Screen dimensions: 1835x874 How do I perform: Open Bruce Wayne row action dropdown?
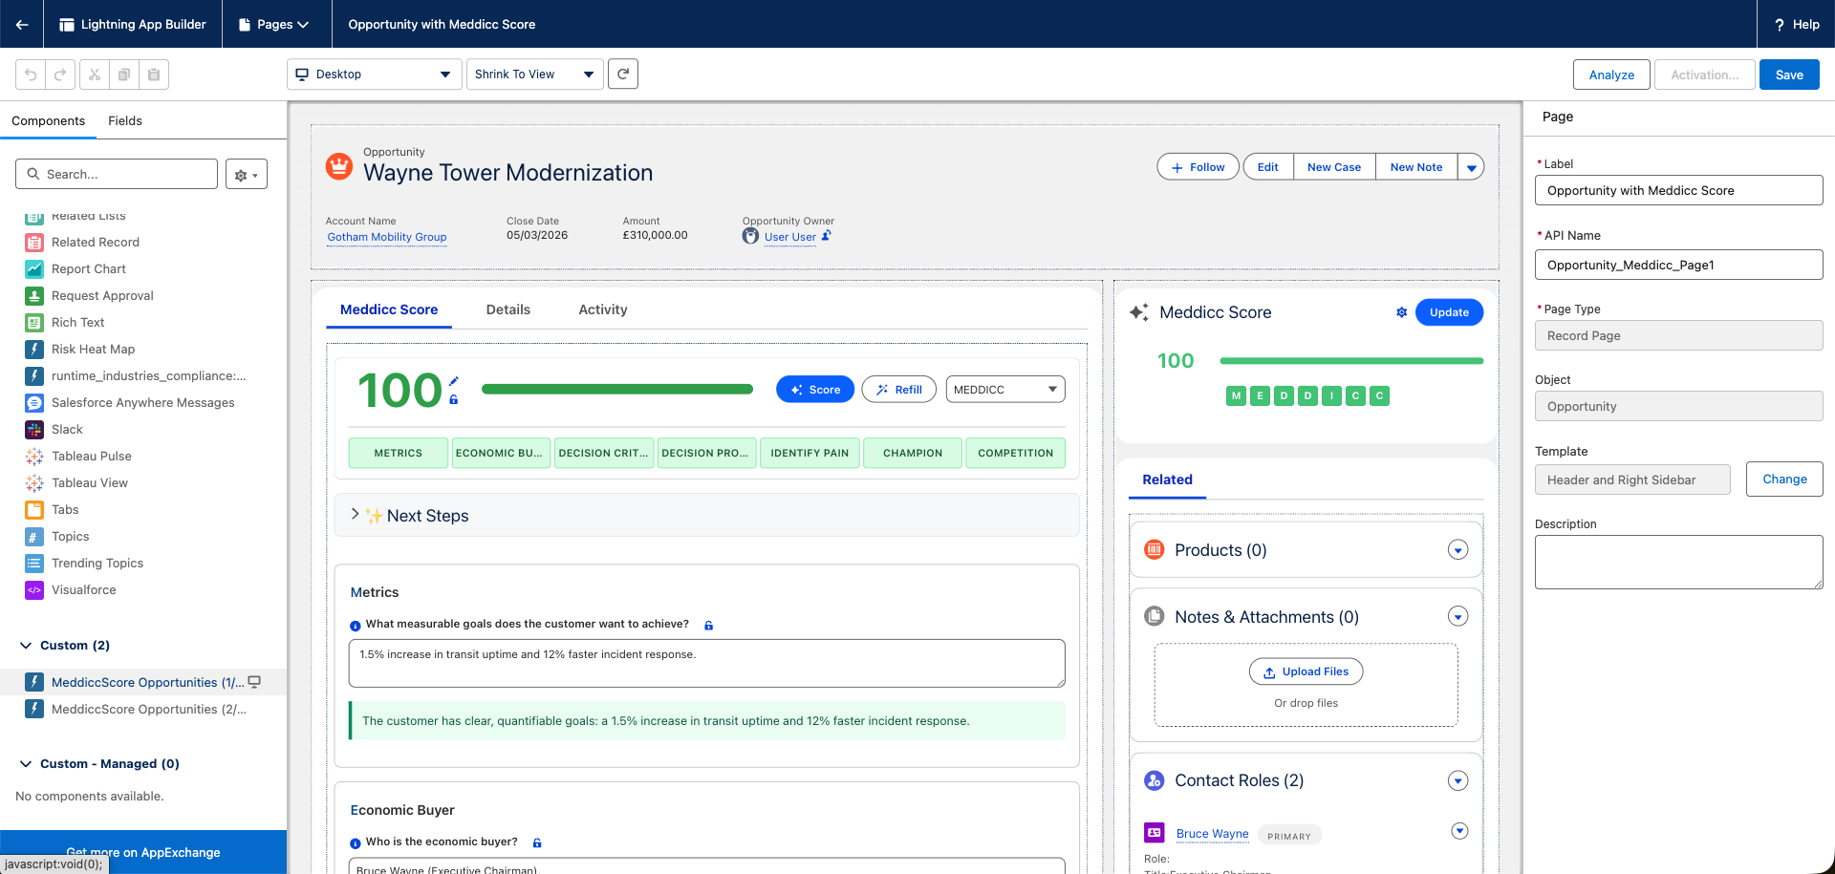[x=1459, y=831]
